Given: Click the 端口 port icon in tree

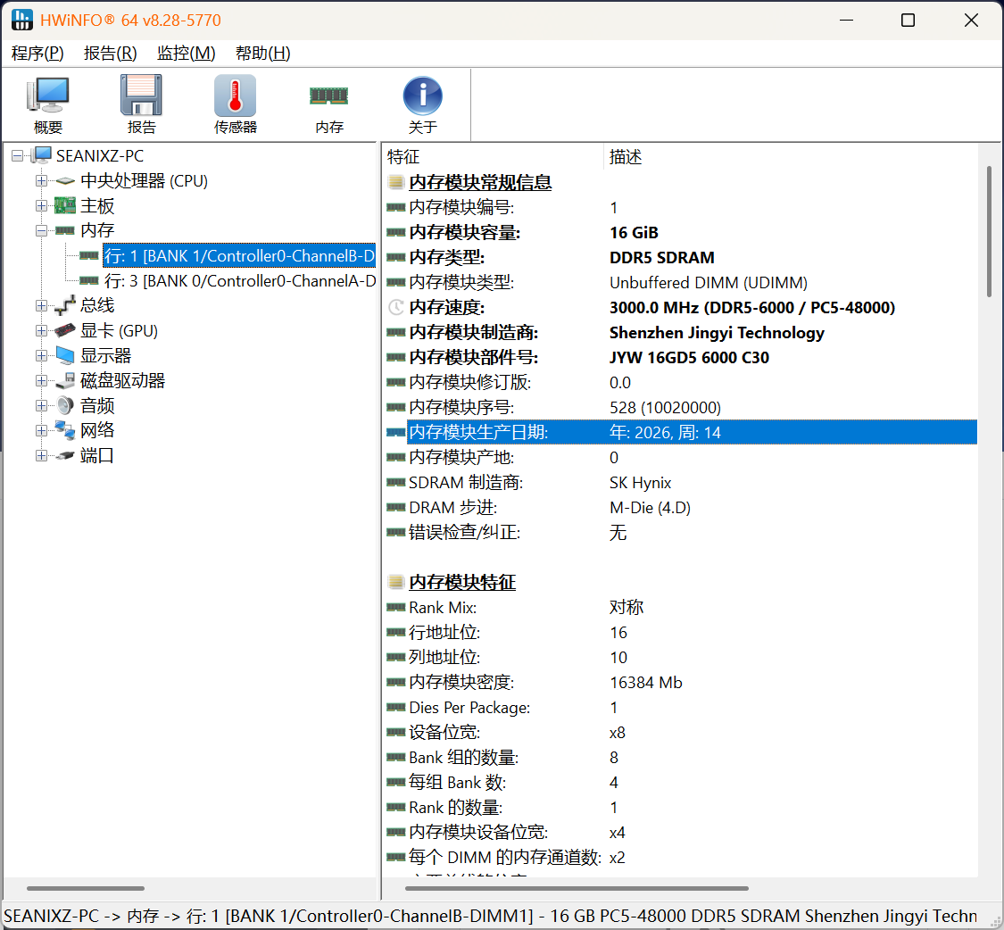Looking at the screenshot, I should [x=64, y=456].
